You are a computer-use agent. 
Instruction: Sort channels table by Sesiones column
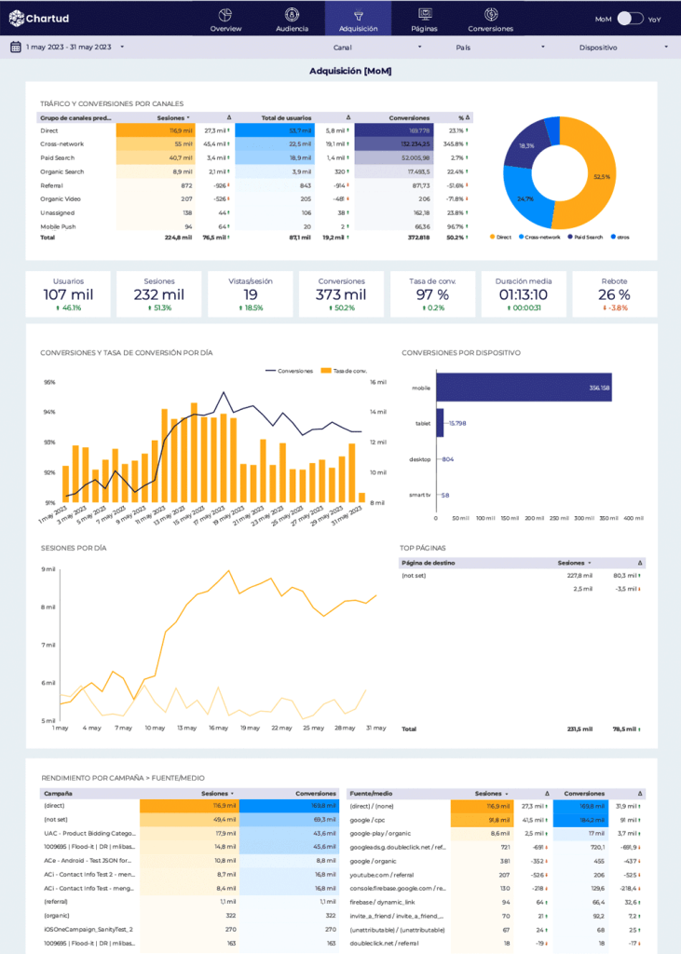point(173,118)
